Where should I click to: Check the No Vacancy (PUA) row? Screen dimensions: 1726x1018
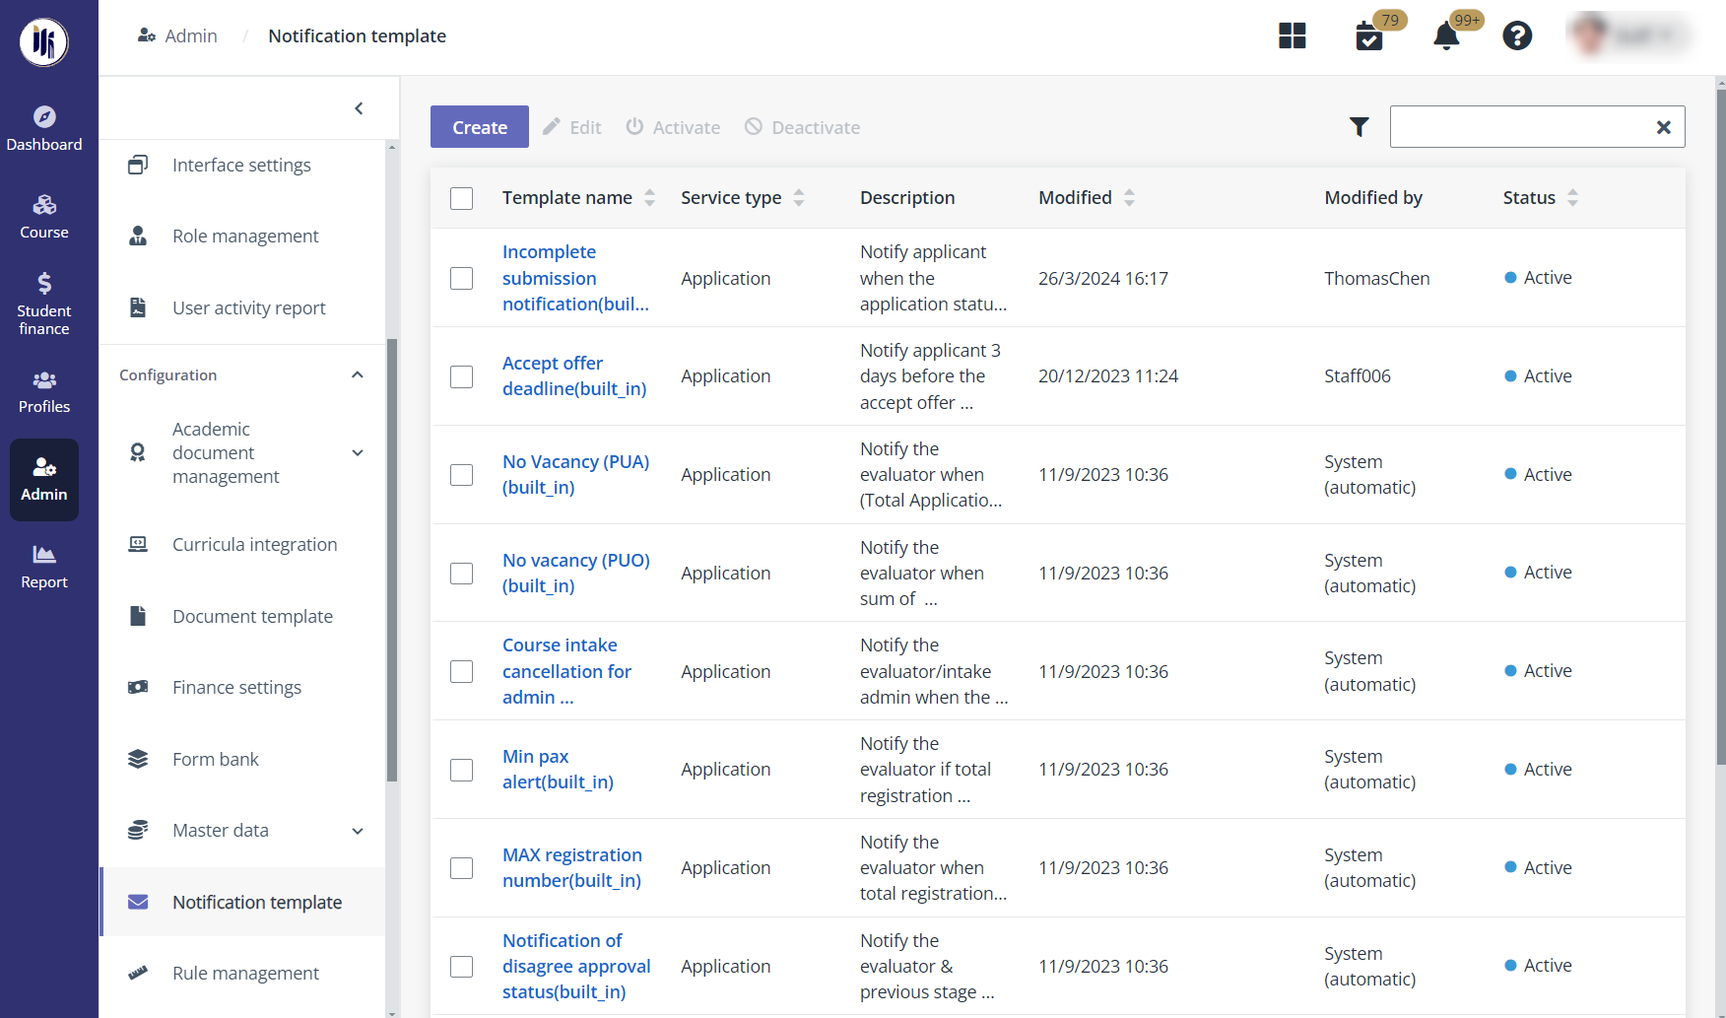(461, 475)
